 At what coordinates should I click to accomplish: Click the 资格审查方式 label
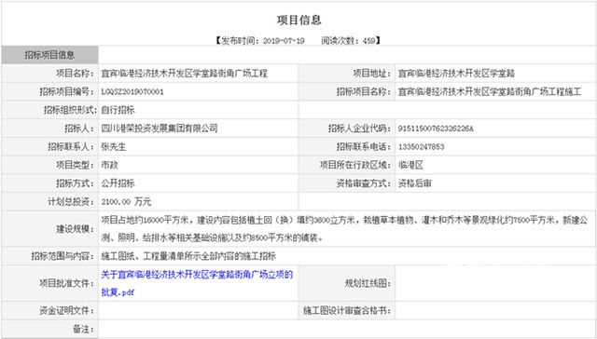(364, 183)
